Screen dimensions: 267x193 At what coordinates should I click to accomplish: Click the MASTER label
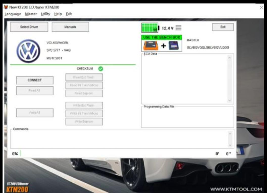[193, 40]
